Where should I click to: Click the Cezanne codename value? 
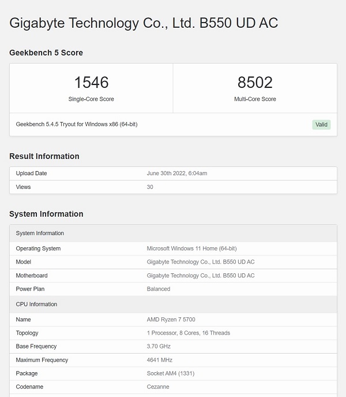pyautogui.click(x=158, y=387)
